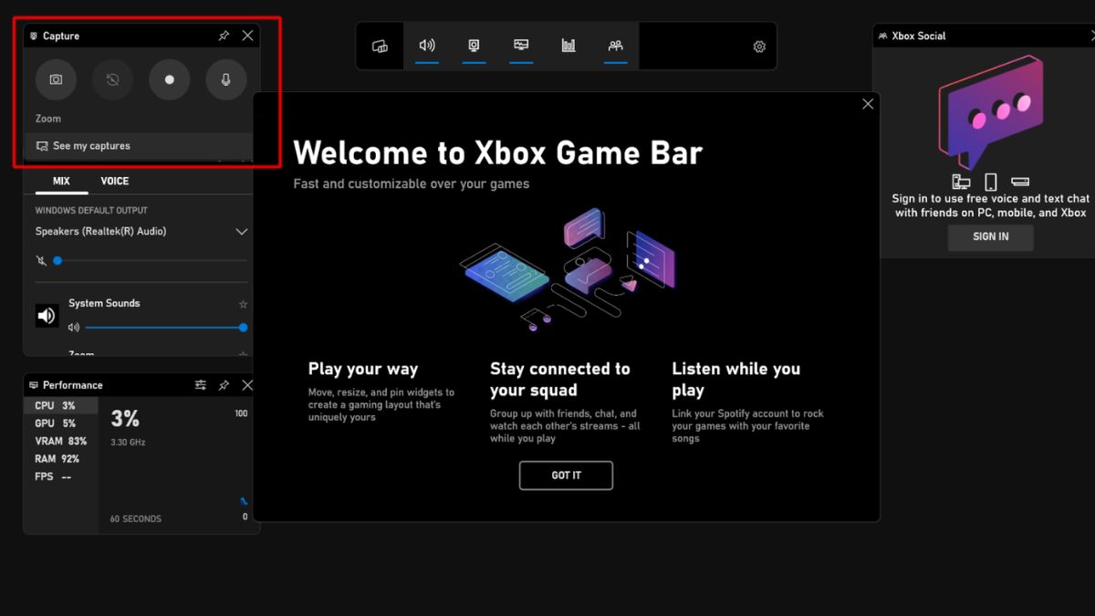Take a screenshot with the camera icon
The height and width of the screenshot is (616, 1095).
tap(56, 79)
